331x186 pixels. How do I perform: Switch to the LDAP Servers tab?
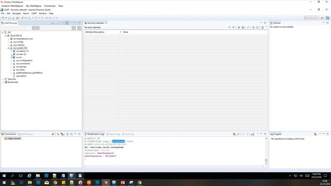[25, 134]
